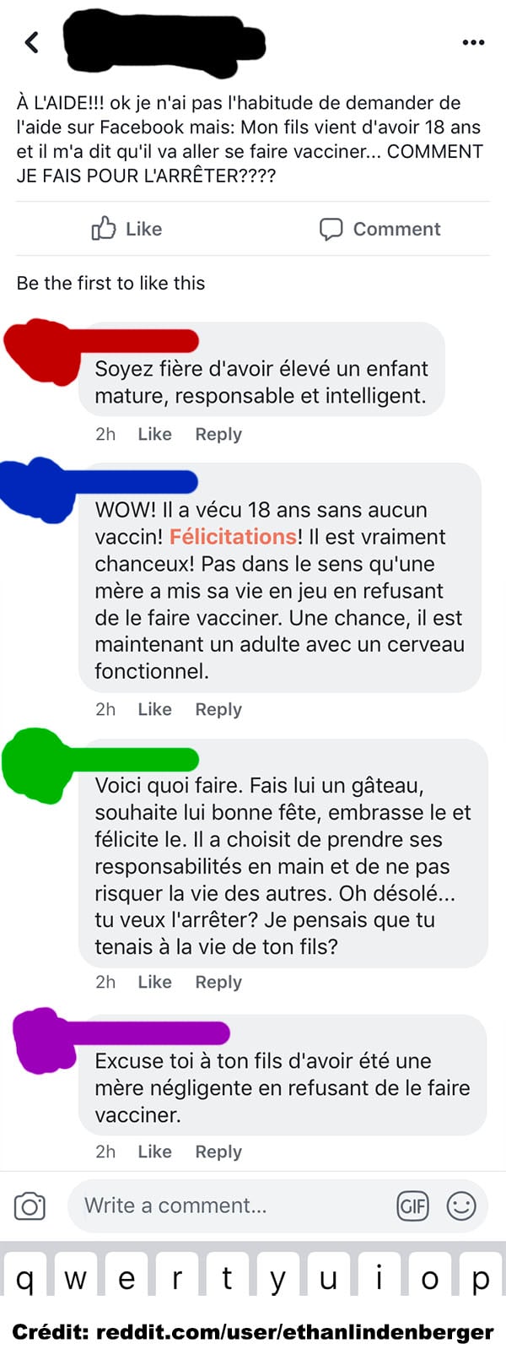
Task: Tap the 'q' key on keyboard
Action: click(x=25, y=1276)
